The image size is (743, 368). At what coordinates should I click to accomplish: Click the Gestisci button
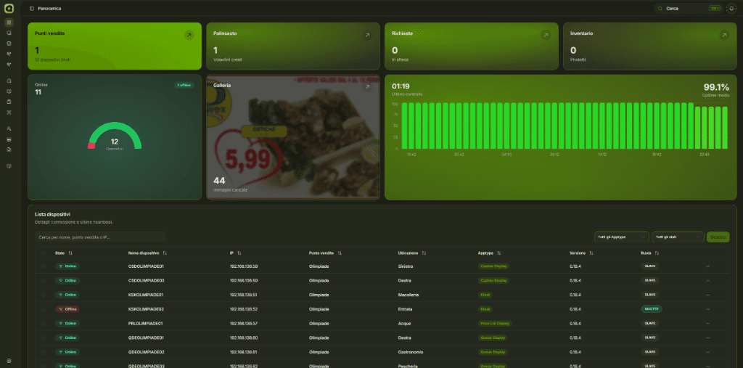pyautogui.click(x=718, y=237)
